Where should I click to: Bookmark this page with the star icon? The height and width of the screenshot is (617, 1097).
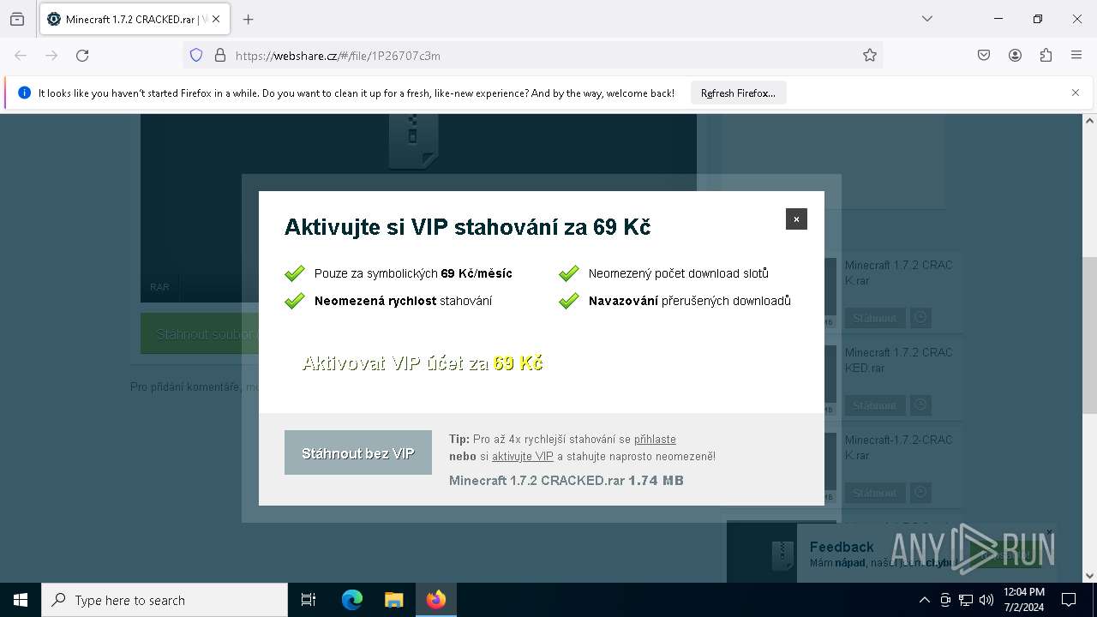pos(870,56)
